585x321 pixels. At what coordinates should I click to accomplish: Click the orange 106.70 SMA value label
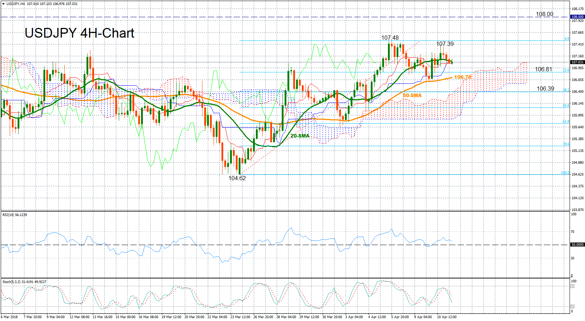point(463,77)
